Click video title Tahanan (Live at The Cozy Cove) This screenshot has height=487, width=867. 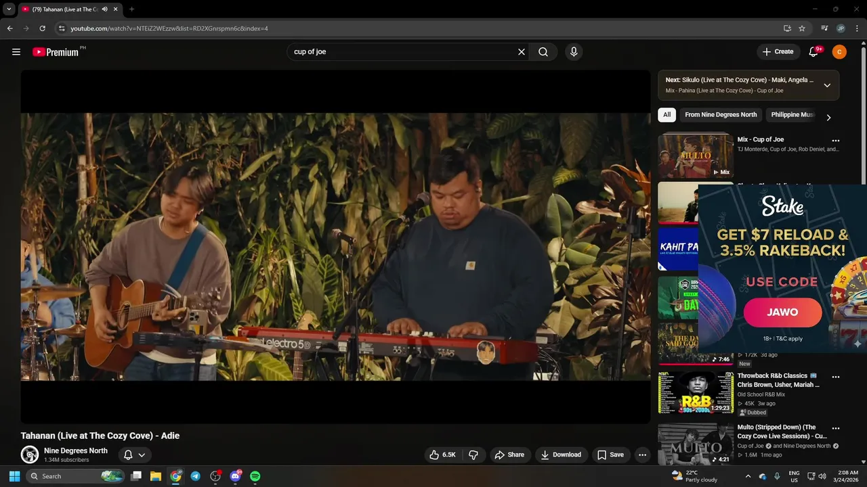pos(100,436)
